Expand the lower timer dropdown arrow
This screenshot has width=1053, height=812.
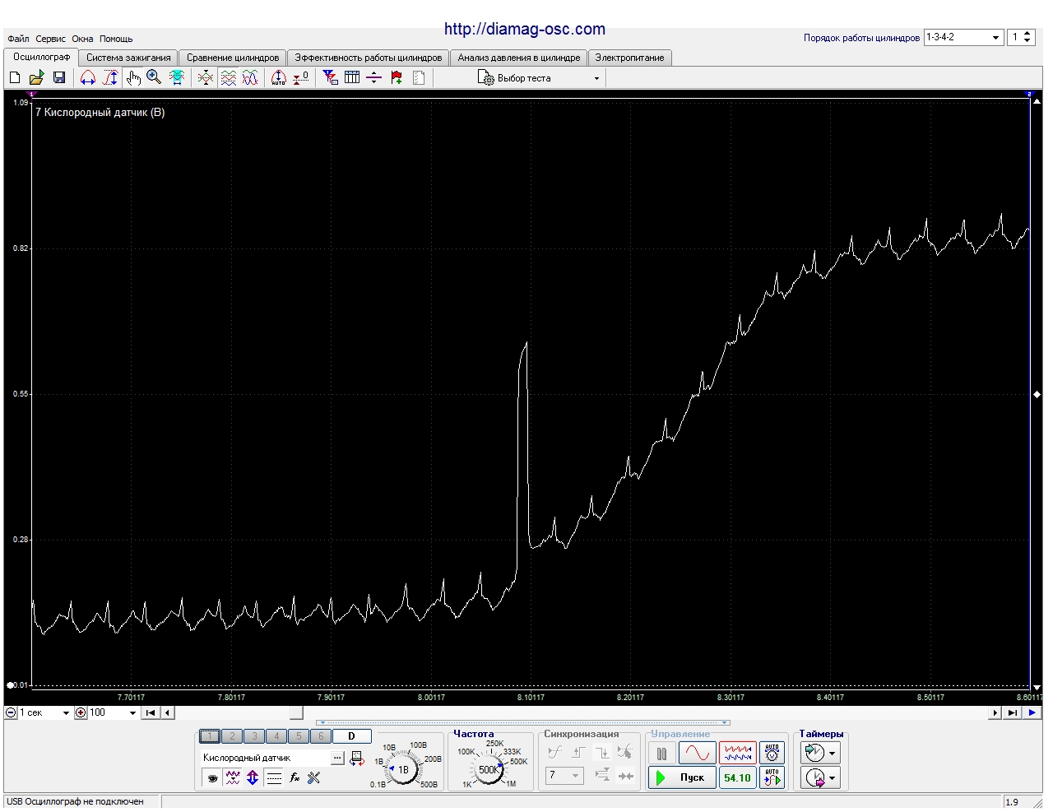point(832,777)
